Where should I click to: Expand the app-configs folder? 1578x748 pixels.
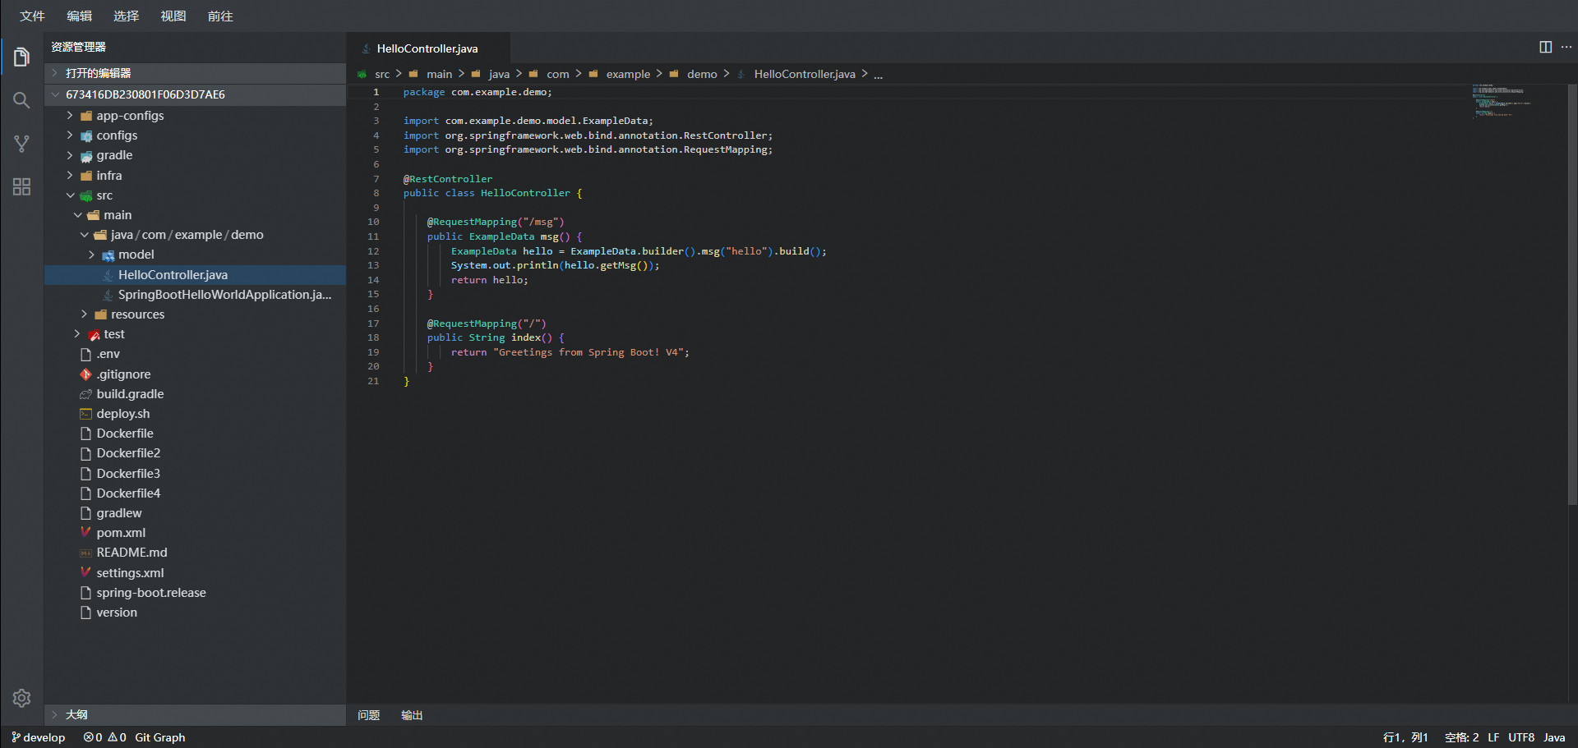pos(70,116)
